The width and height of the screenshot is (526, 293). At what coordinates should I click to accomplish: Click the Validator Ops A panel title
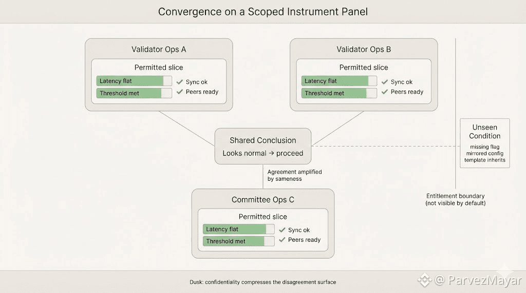159,50
